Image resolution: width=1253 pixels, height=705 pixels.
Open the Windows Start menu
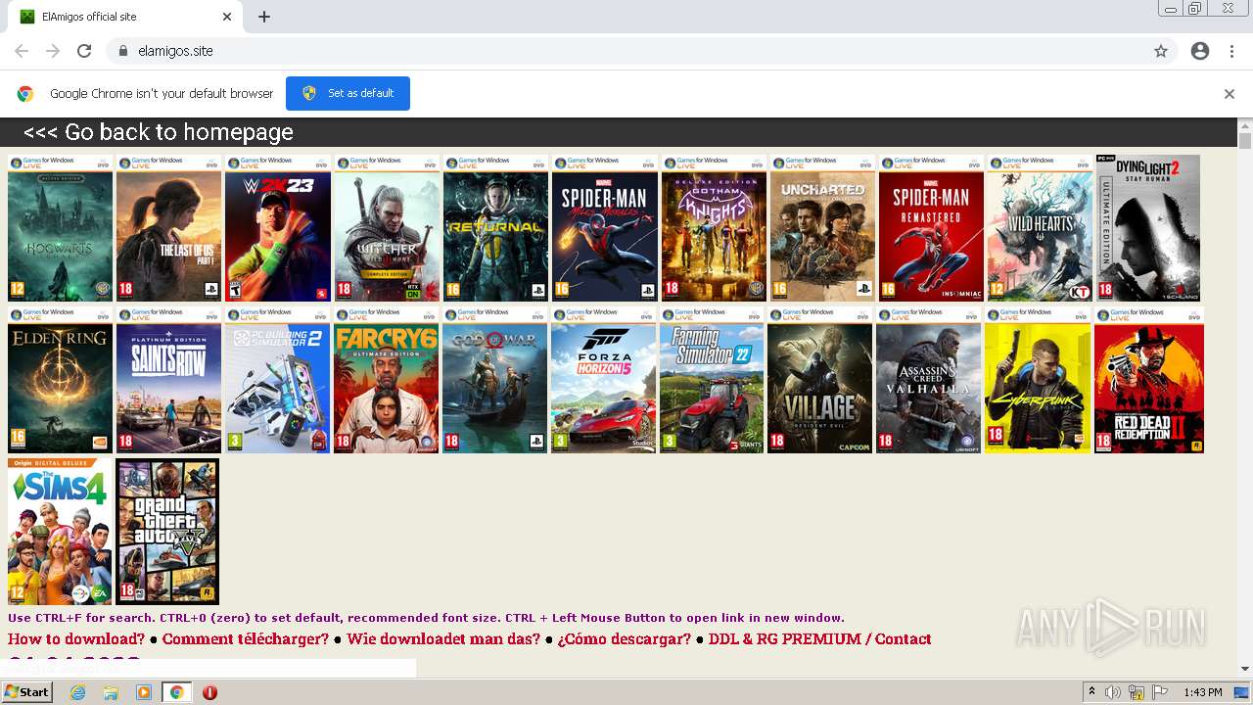(27, 692)
